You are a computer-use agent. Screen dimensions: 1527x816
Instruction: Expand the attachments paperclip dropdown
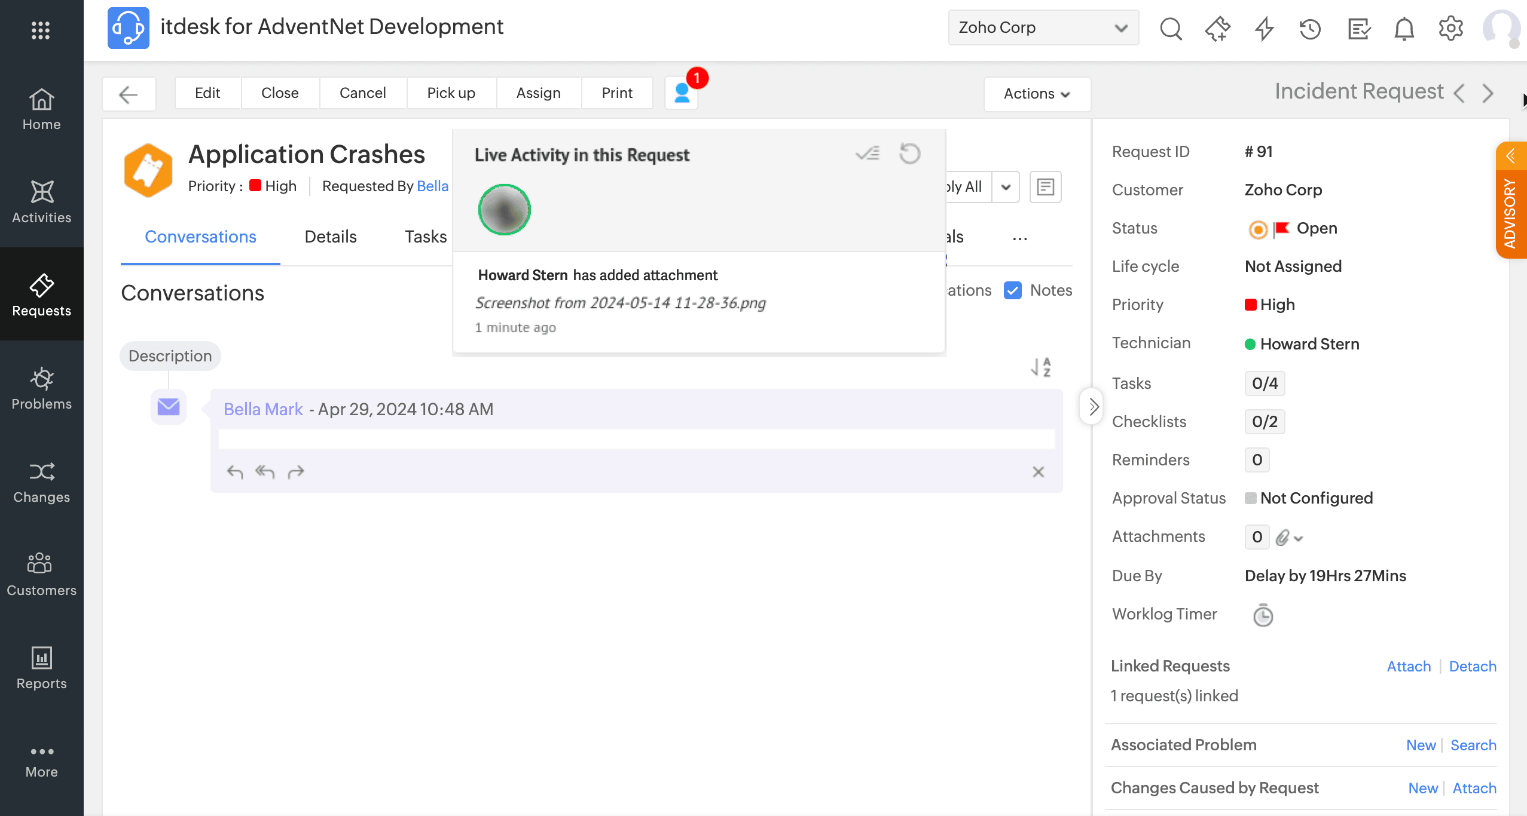pyautogui.click(x=1288, y=538)
